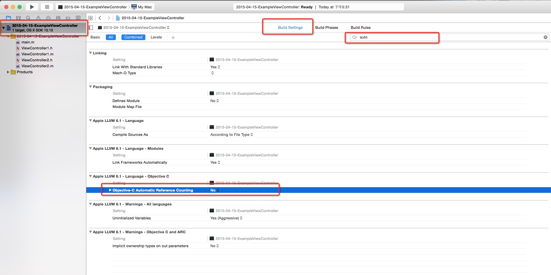Viewport: 551px width, 275px height.
Task: Open the Test navigator
Action: 48,18
